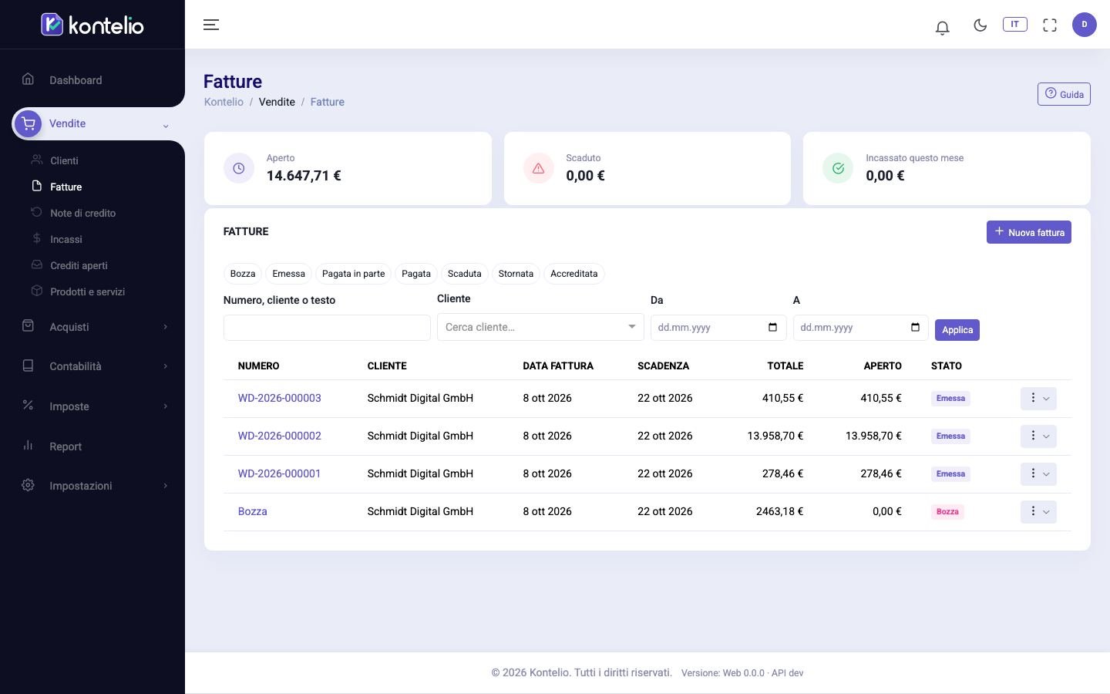The image size is (1110, 694).
Task: Open the IT language selector
Action: coord(1014,24)
